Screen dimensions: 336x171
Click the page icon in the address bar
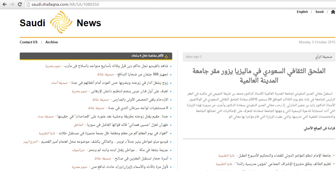tap(28, 5)
